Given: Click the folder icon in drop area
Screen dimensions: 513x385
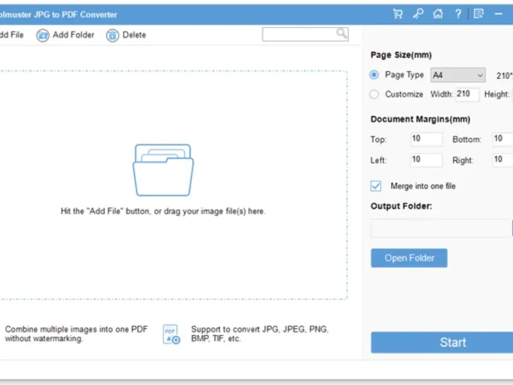Looking at the screenshot, I should point(163,170).
